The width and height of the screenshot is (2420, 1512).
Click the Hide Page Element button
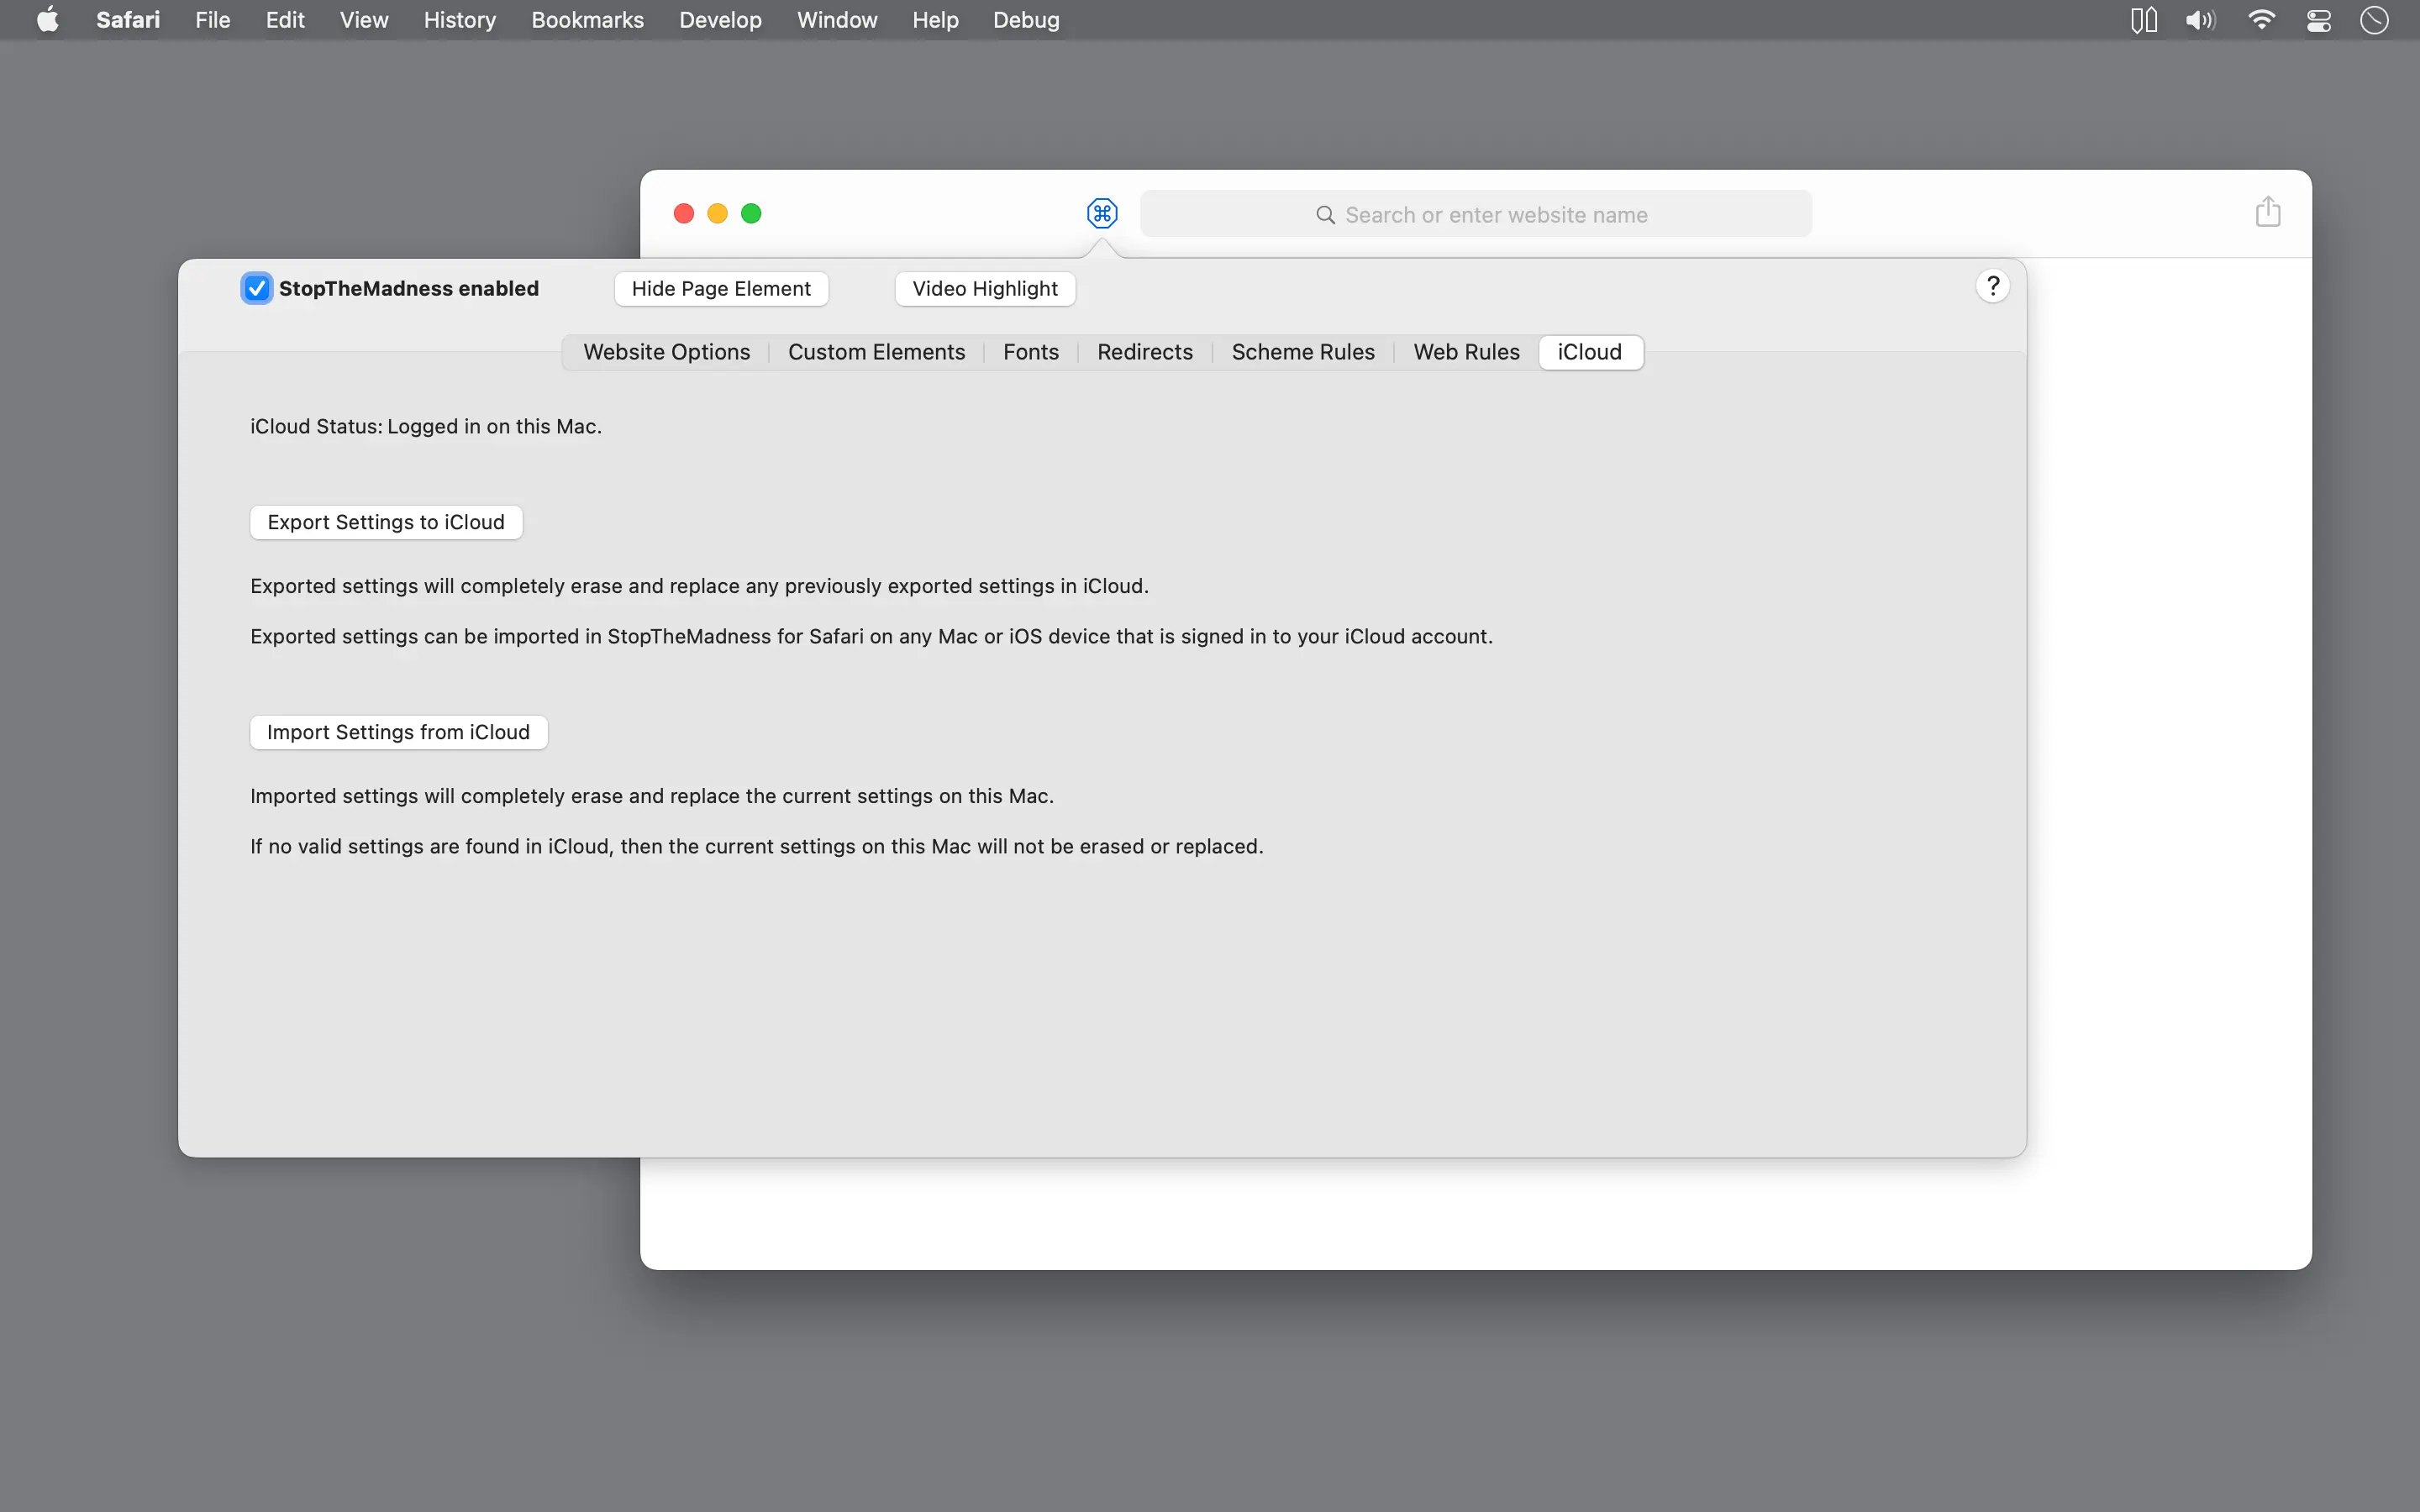720,289
